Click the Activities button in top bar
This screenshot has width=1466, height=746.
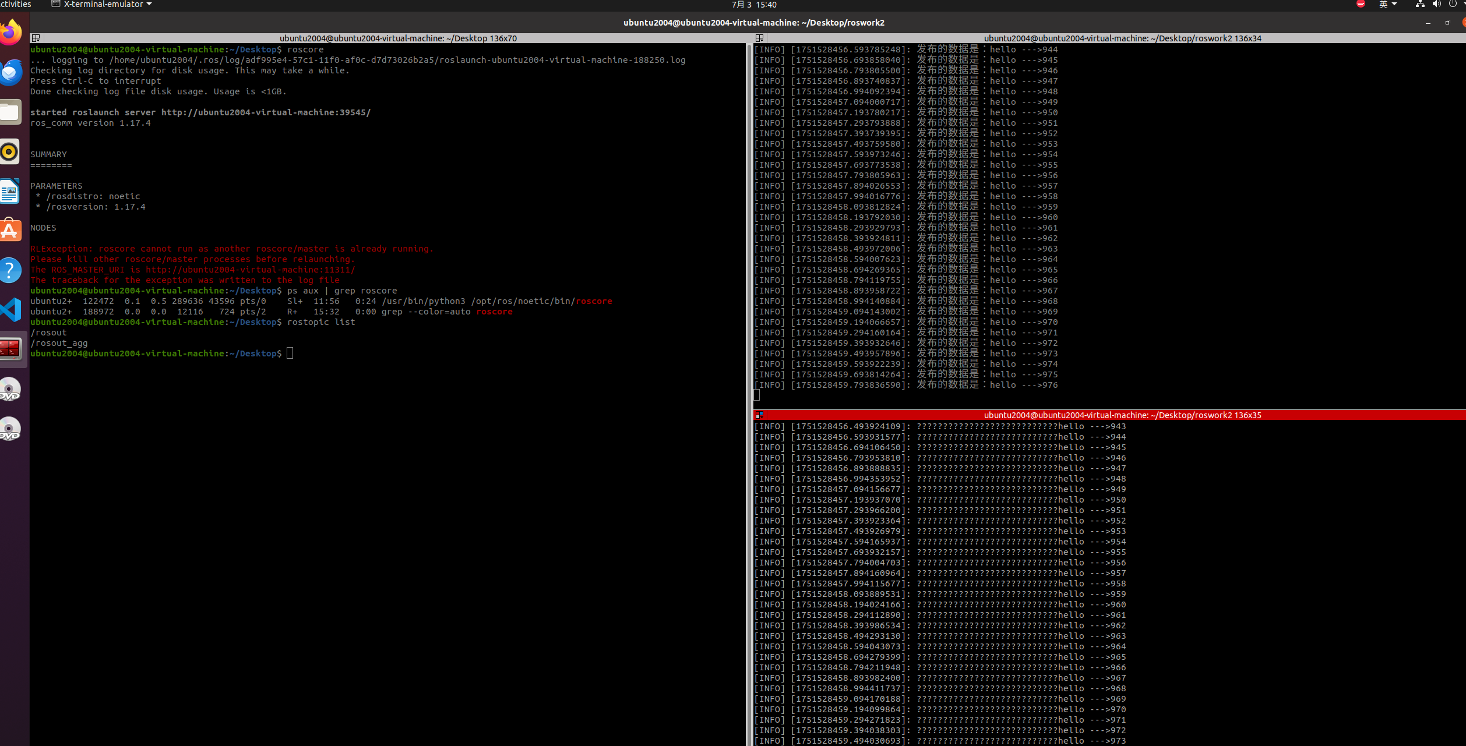point(16,5)
